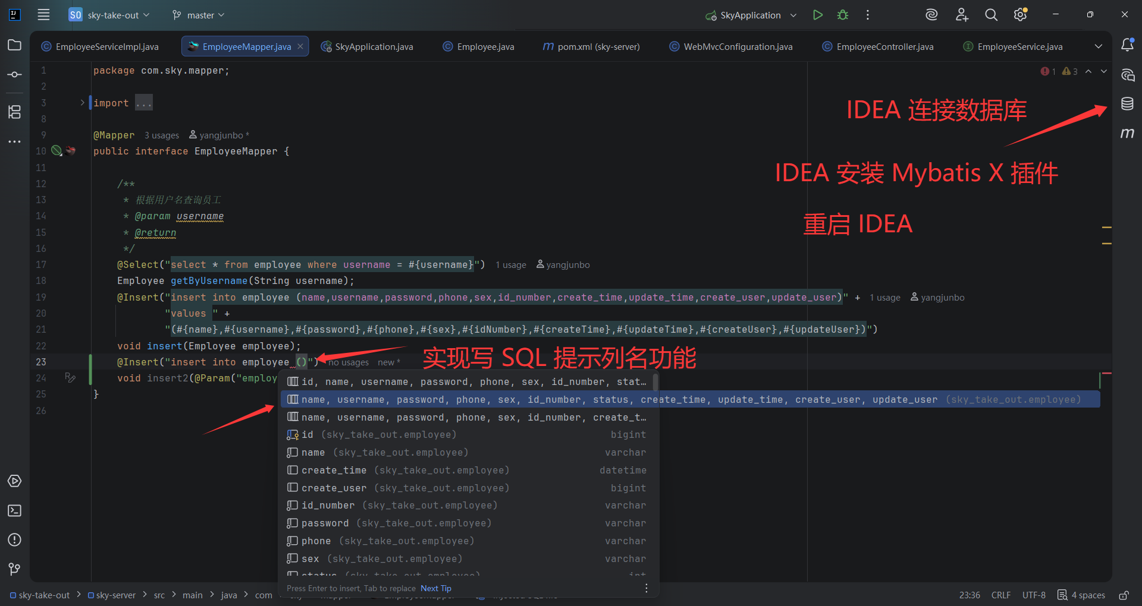Open the Structure tool window
1142x606 pixels.
pyautogui.click(x=15, y=112)
